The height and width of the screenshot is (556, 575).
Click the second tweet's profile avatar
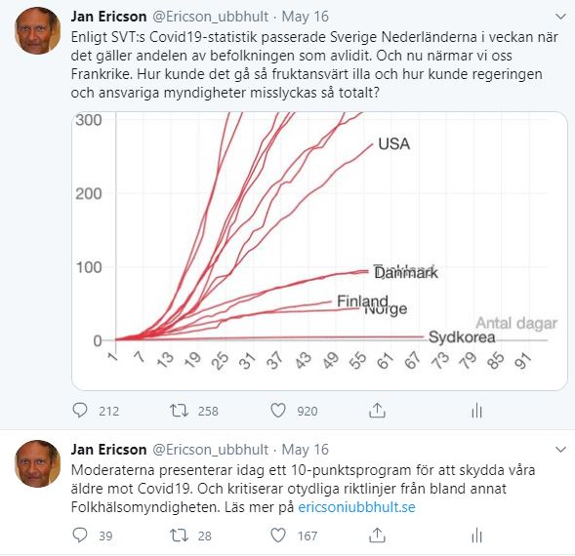point(38,463)
